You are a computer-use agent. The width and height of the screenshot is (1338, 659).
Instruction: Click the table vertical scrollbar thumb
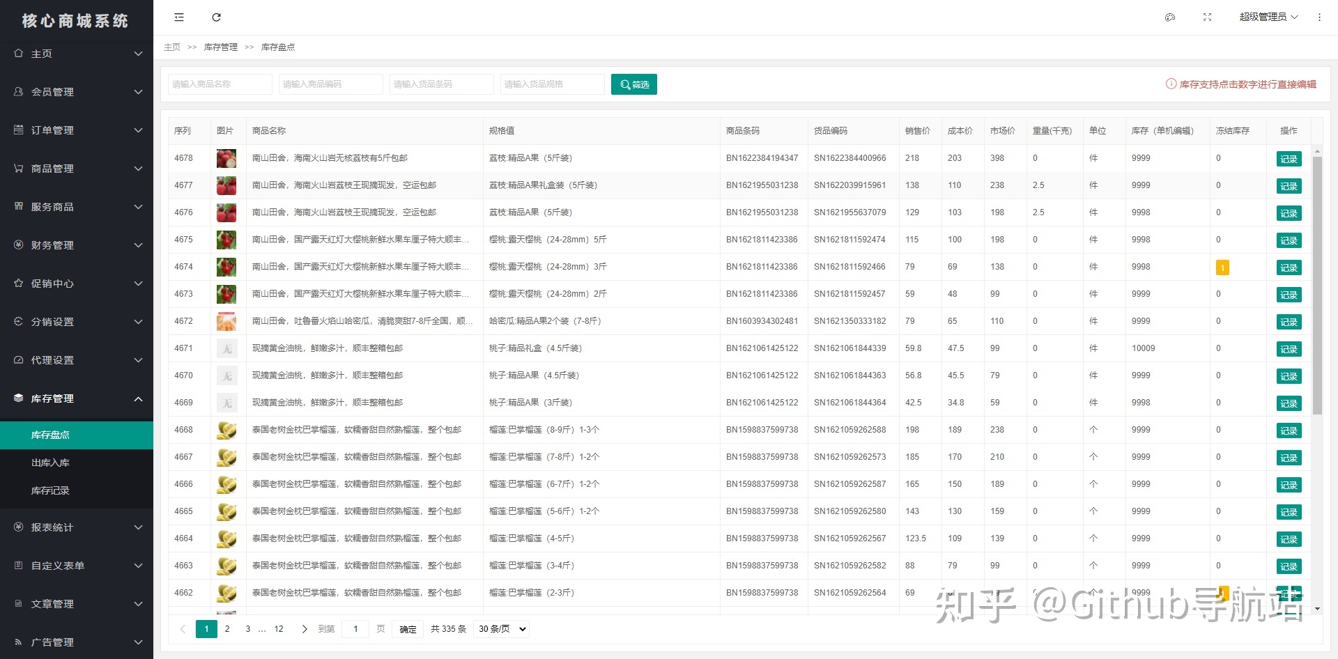[x=1317, y=286]
